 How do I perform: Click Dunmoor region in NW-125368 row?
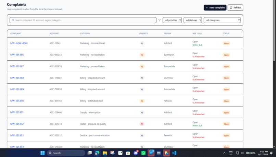coord(168,78)
